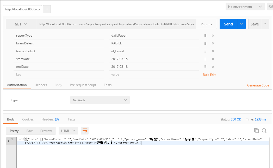
Task: Remove the brandSelect parameter
Action: pos(213,43)
